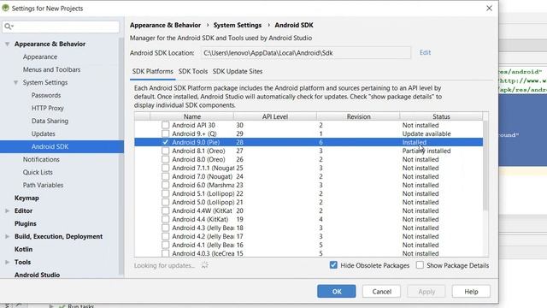Viewport: 547px width, 308px height.
Task: Check the Android 6.0 Marshmallow checkbox
Action: pos(165,185)
